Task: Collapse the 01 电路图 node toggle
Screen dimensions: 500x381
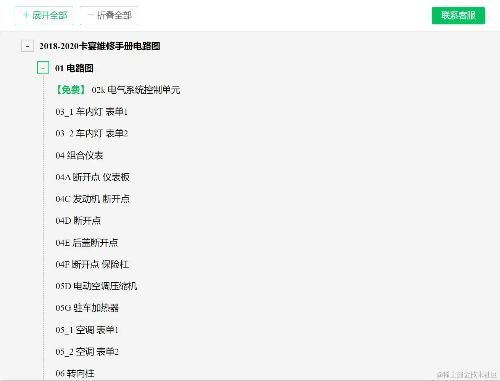Action: tap(43, 68)
